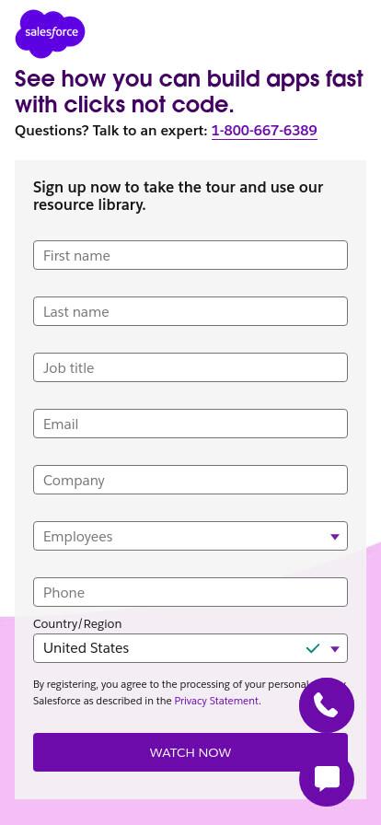This screenshot has width=381, height=825.
Task: Open the United States country selector
Action: (x=190, y=648)
